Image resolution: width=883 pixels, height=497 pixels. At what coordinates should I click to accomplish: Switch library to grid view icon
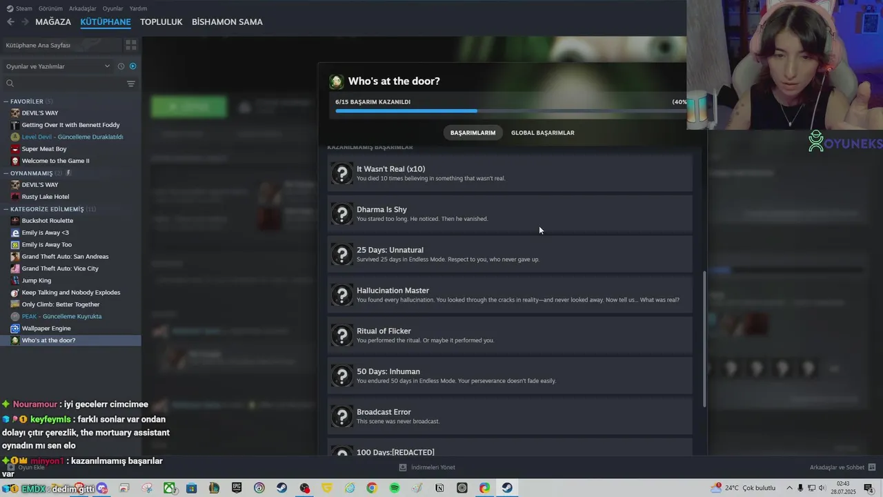click(131, 45)
